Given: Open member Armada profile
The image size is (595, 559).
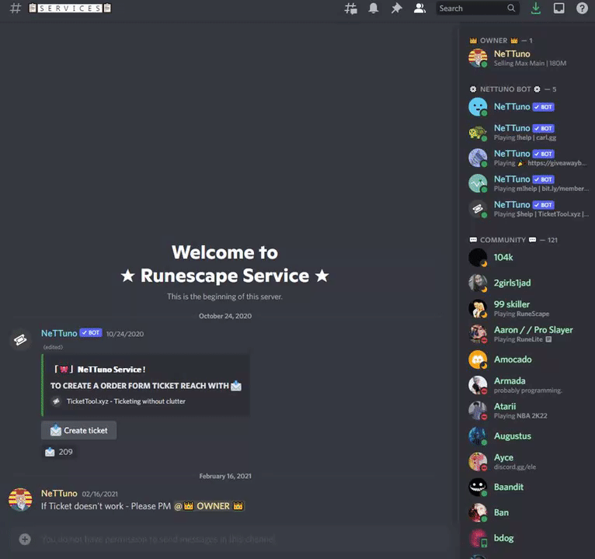Looking at the screenshot, I should tap(528, 385).
